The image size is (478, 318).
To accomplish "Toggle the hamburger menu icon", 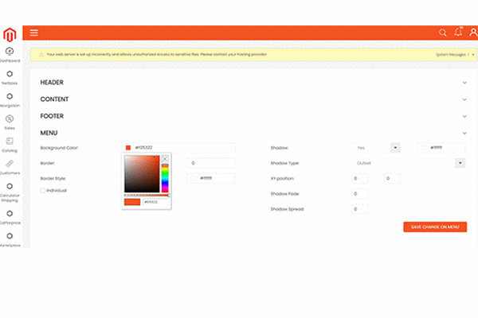I will tap(34, 33).
